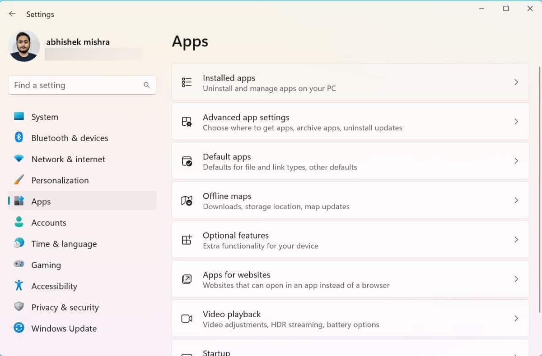
Task: Expand Installed apps using its chevron
Action: 516,82
